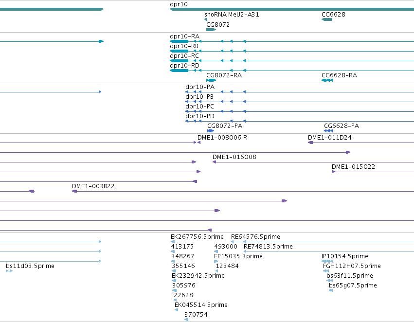Click the 123484 EST label

pos(227,267)
